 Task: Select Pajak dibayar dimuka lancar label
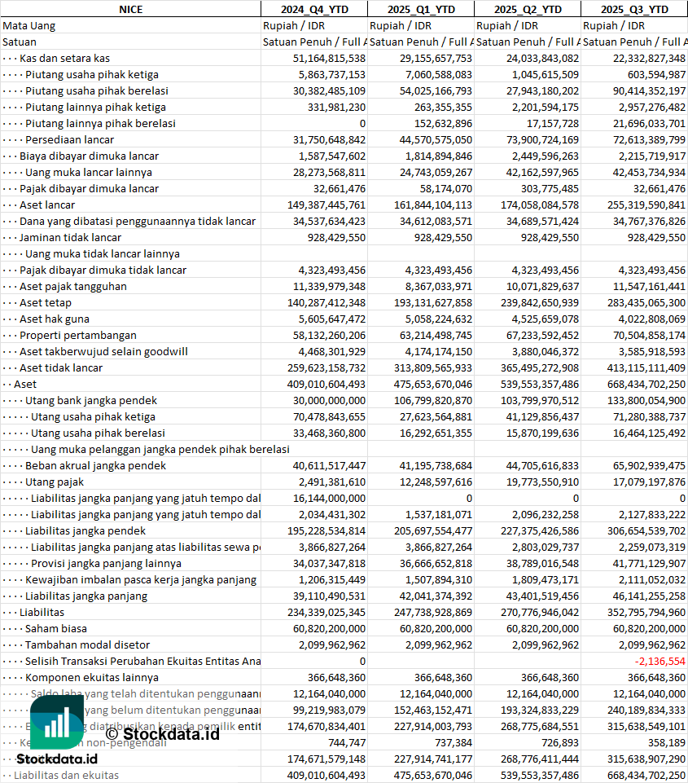90,189
